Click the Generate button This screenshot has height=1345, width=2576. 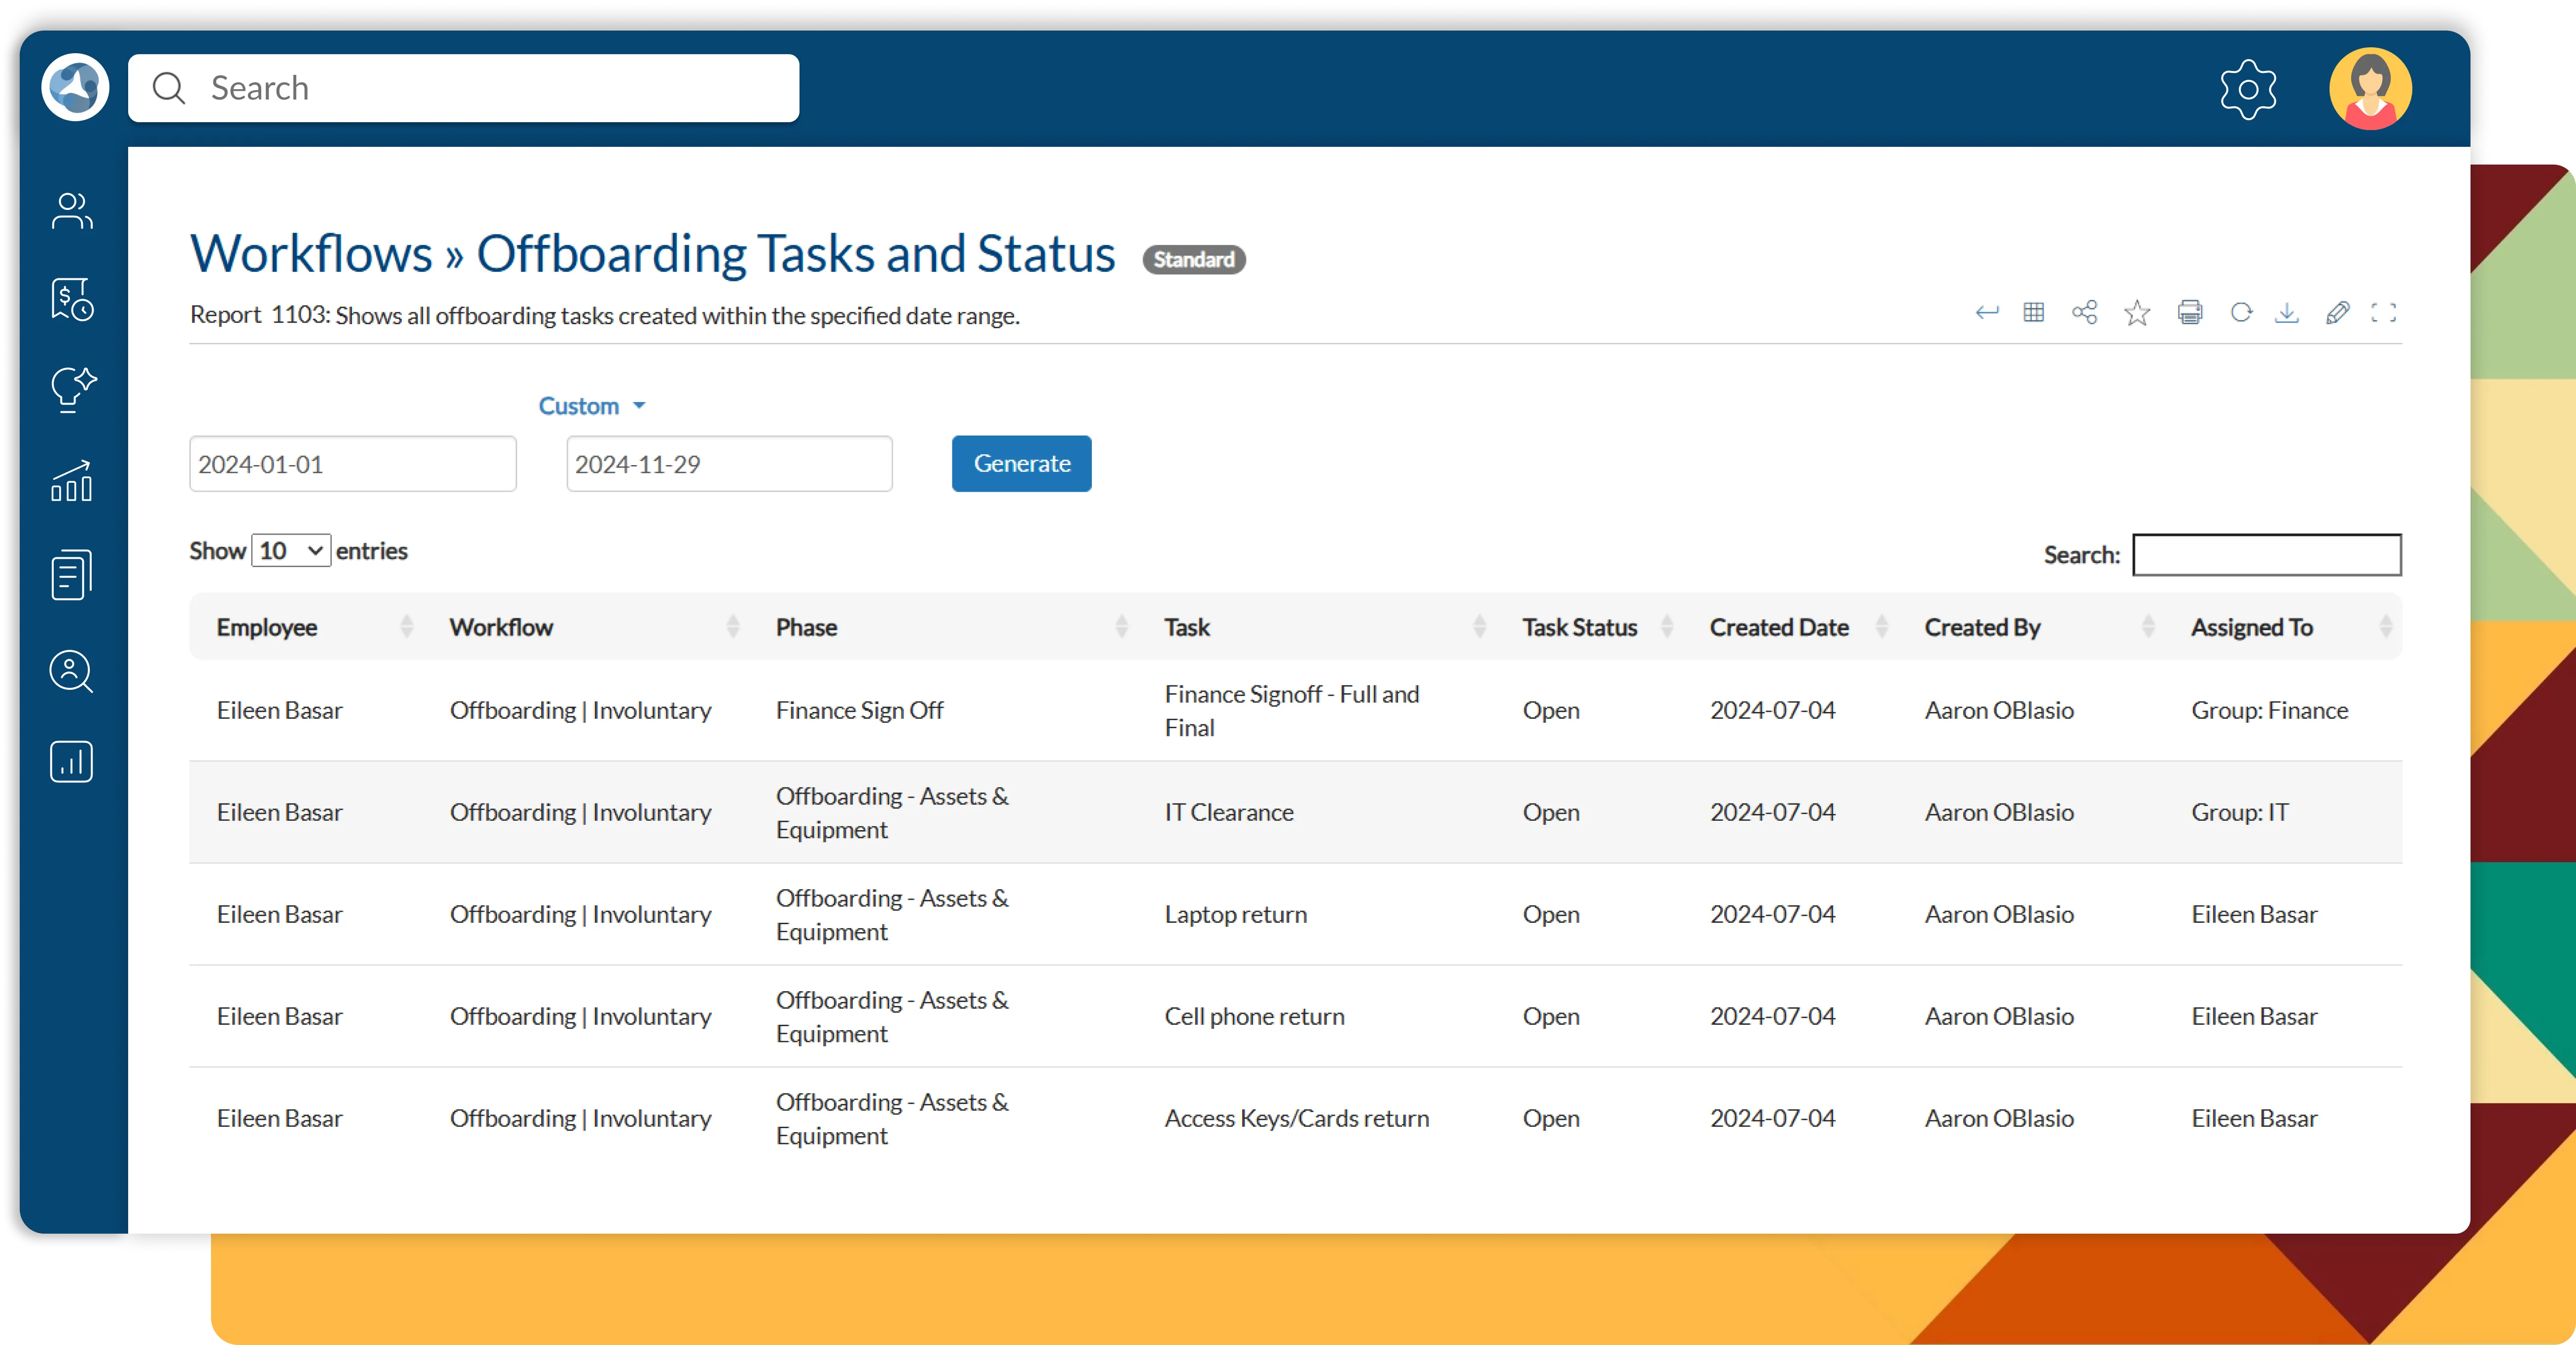click(x=1021, y=464)
